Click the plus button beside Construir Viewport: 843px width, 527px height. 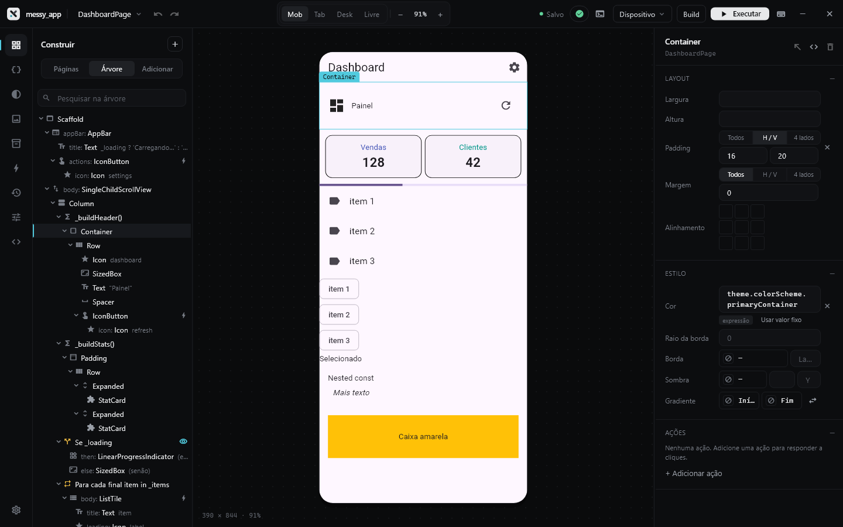tap(175, 45)
